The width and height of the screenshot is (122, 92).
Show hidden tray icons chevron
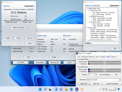[x=100, y=89]
